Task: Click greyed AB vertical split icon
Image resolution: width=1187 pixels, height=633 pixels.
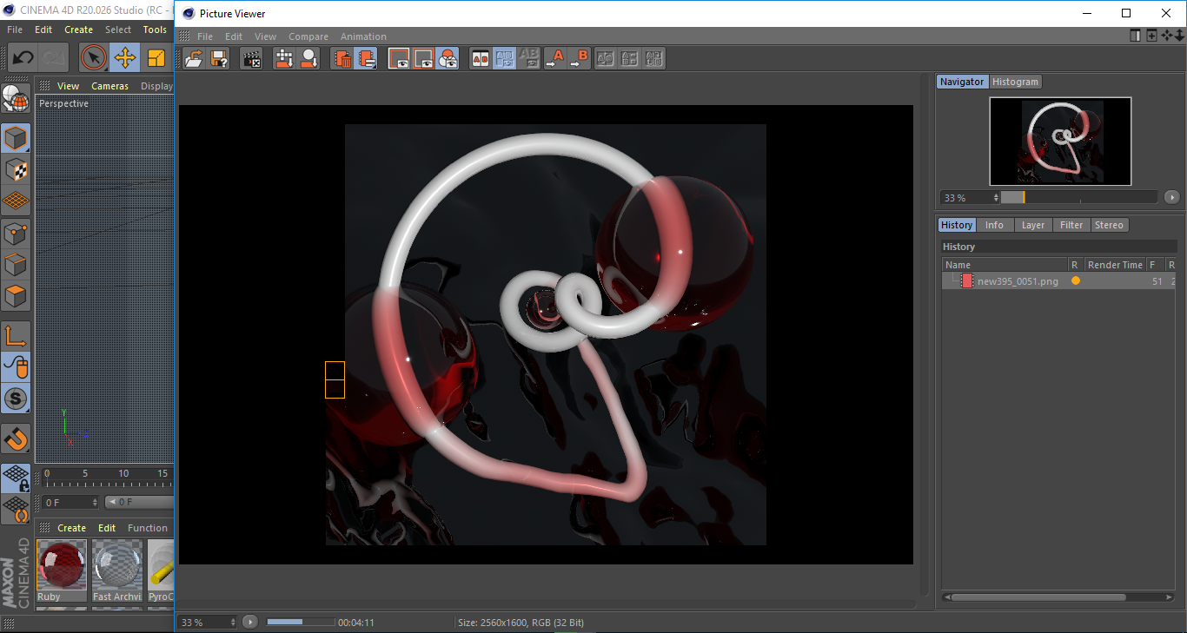Action: 630,59
